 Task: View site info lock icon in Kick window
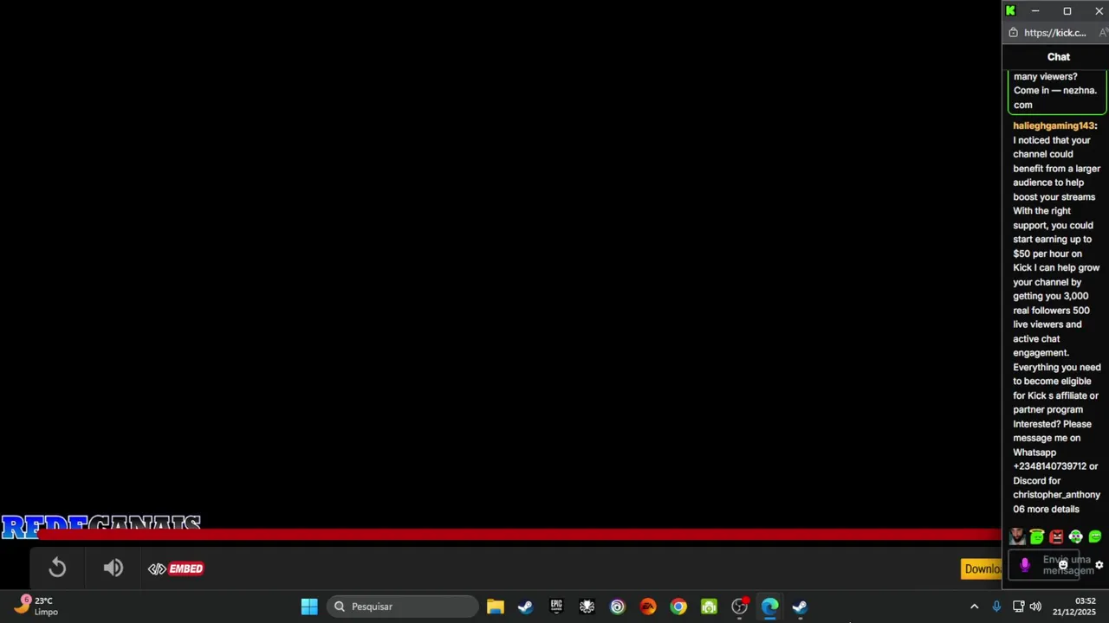(x=1013, y=33)
